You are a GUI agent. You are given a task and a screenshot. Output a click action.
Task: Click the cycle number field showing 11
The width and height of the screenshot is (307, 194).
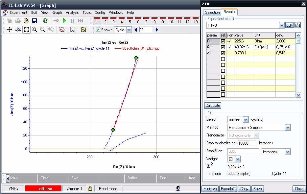[x=146, y=30]
